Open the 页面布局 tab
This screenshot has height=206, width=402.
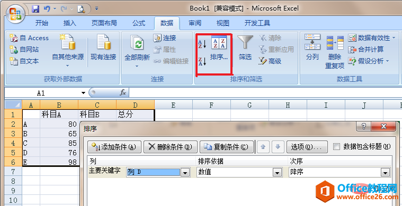[104, 23]
